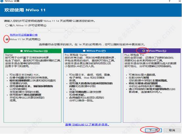Open the feature comparison link
Viewport: 182px width, 134px height.
[87, 125]
